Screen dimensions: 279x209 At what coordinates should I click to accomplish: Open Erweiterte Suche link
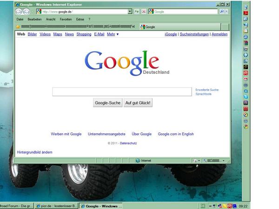coord(207,90)
